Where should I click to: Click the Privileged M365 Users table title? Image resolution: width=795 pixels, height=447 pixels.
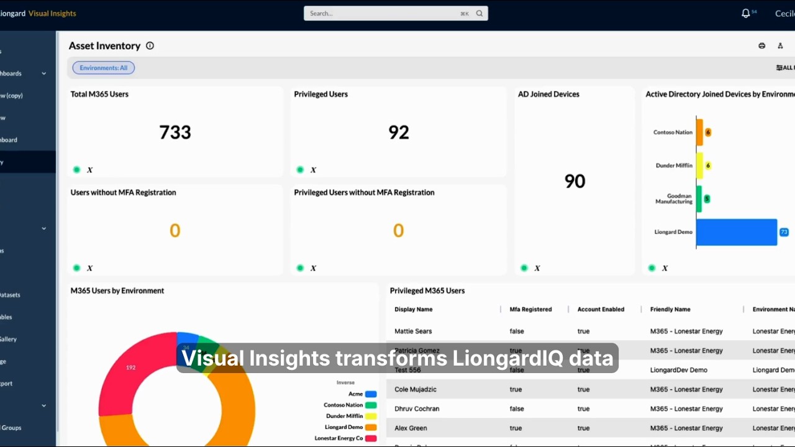click(x=427, y=291)
